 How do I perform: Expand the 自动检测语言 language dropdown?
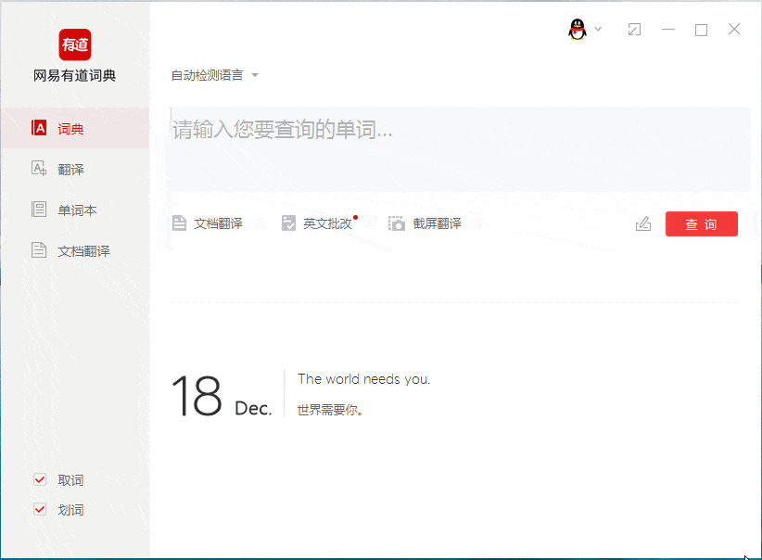click(215, 75)
